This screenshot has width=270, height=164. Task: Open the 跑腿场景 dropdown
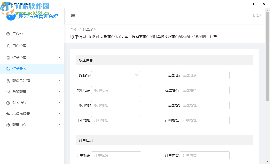(116, 75)
